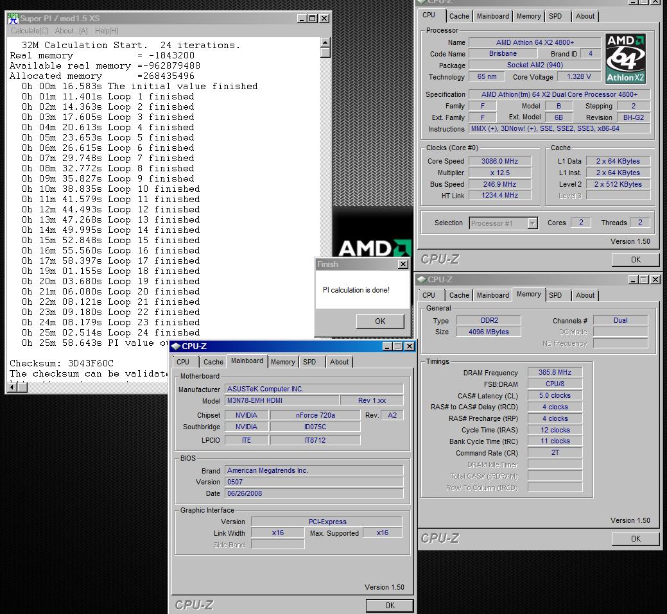Select Memory tab in top CPU-Z window
Screen dimensions: 667x614
tap(528, 16)
